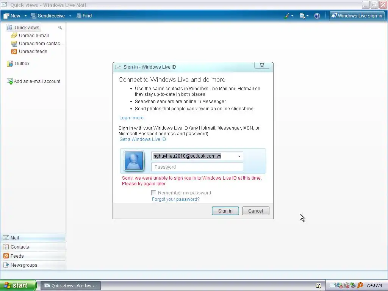Viewport: 388px width, 291px height.
Task: Click the blue Help question mark icon
Action: click(317, 16)
